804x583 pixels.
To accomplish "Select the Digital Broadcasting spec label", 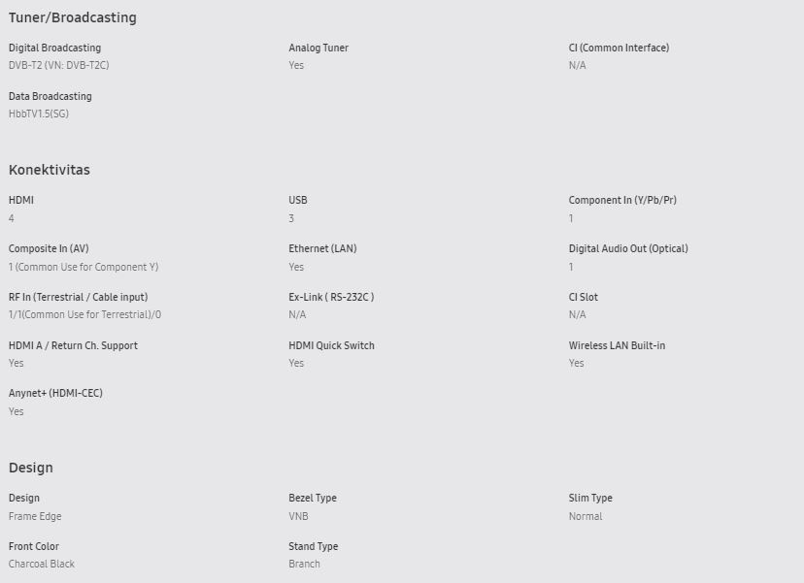I will click(x=55, y=48).
